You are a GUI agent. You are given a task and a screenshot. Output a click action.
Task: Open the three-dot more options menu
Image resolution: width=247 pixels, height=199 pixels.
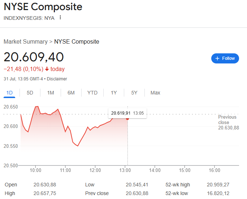(x=60, y=17)
